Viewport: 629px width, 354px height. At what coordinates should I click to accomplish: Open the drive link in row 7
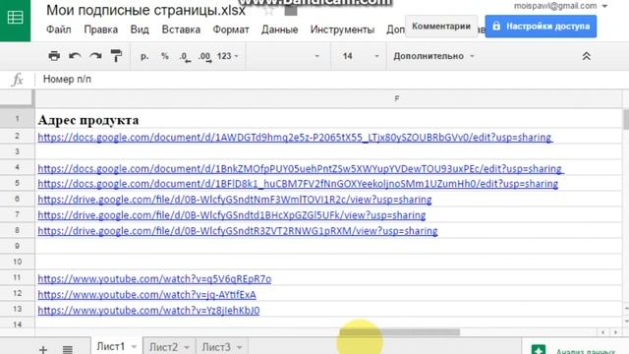(232, 215)
